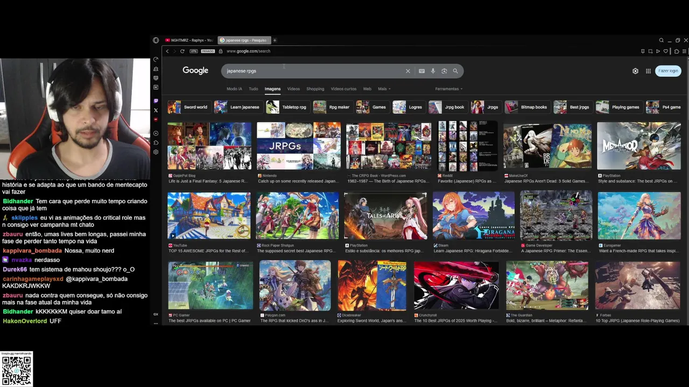
Task: Click the www.google.com/search address bar
Action: coord(248,51)
